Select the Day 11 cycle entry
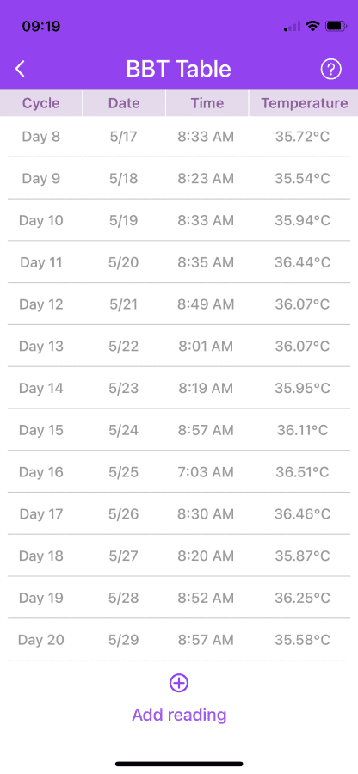 [41, 262]
